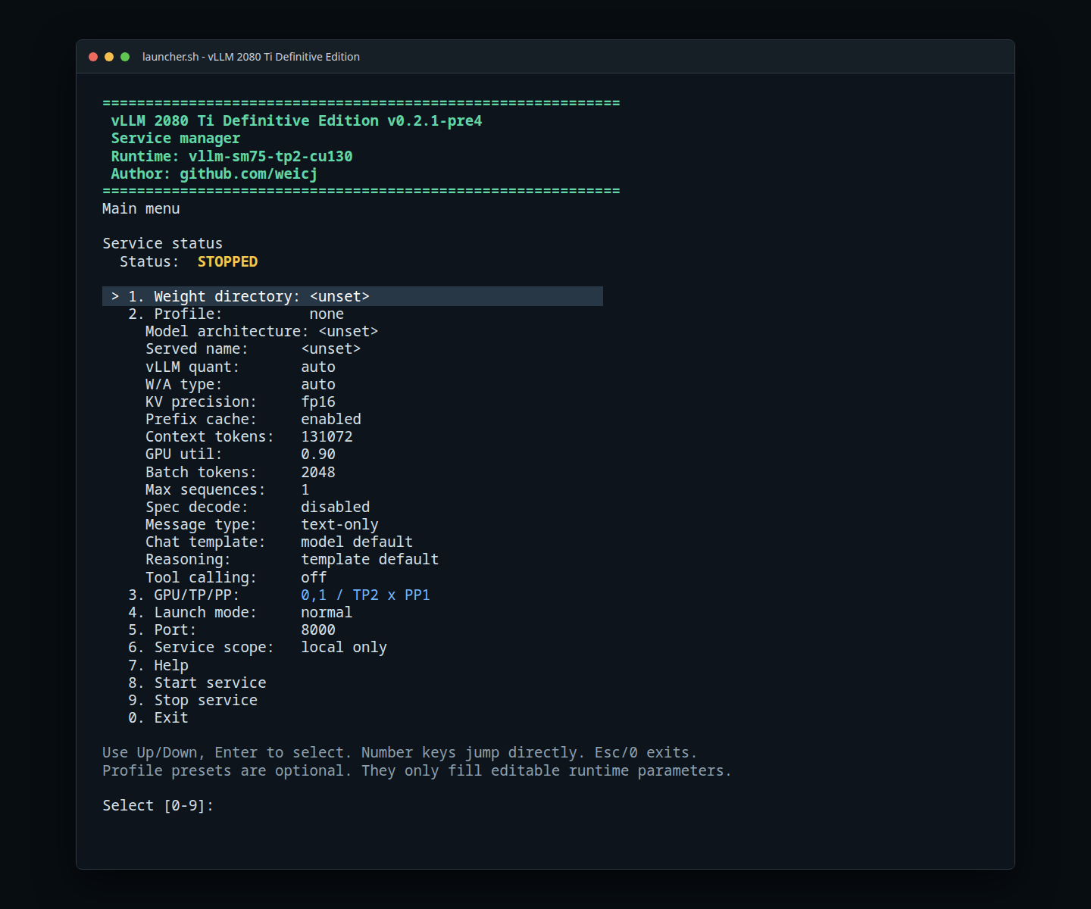Click the Message type row
The height and width of the screenshot is (909, 1091).
262,525
